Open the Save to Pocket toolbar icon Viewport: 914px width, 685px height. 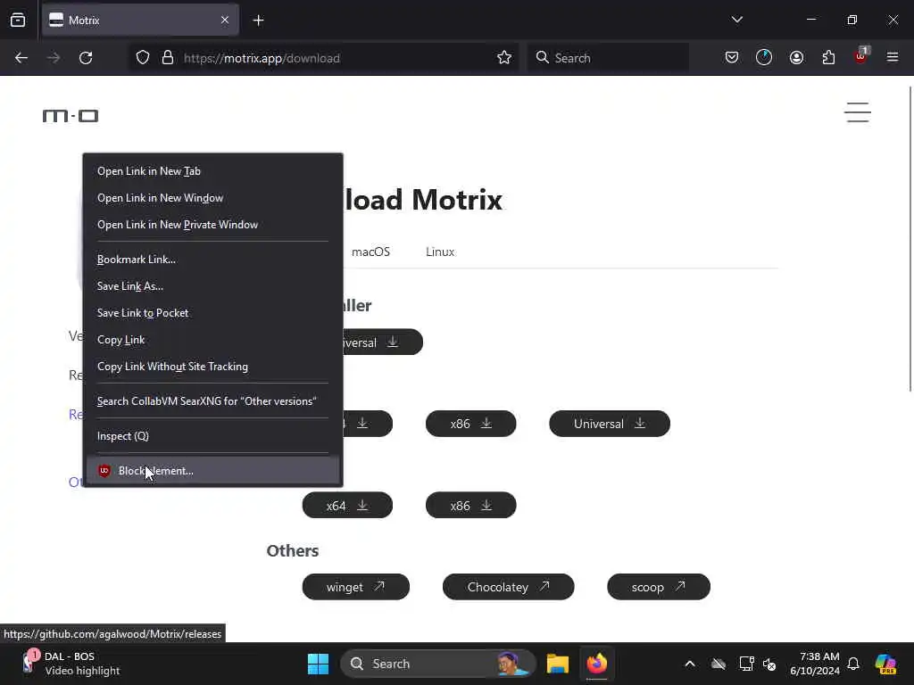[x=732, y=58]
